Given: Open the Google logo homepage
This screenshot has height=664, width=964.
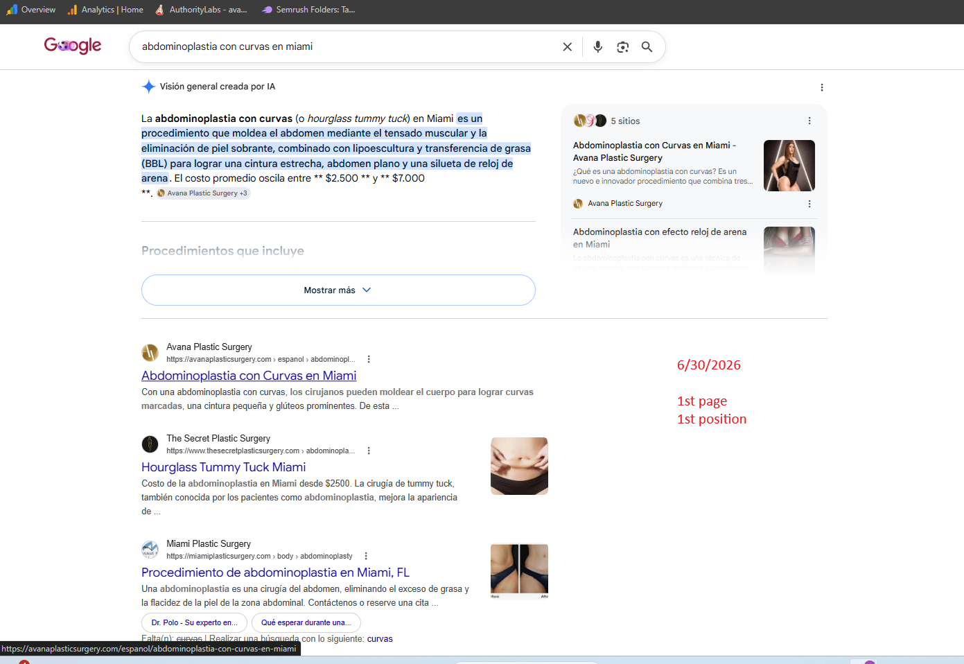Looking at the screenshot, I should (73, 46).
